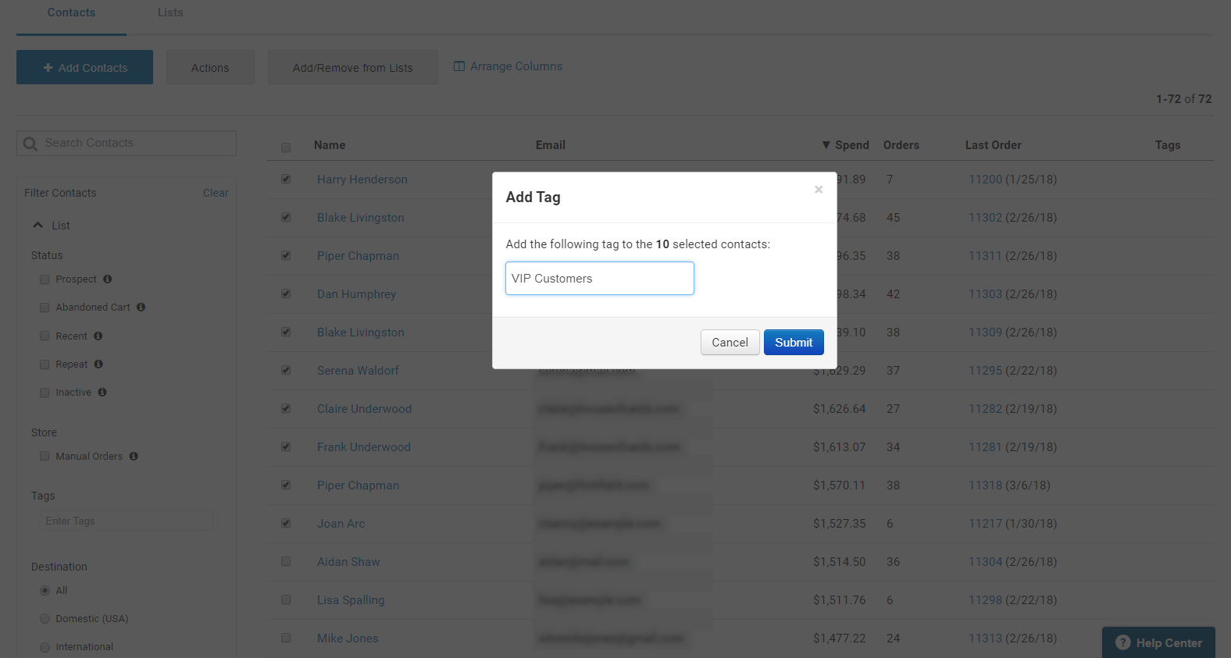Click the Search Contacts field
The width and height of the screenshot is (1231, 658).
(127, 143)
